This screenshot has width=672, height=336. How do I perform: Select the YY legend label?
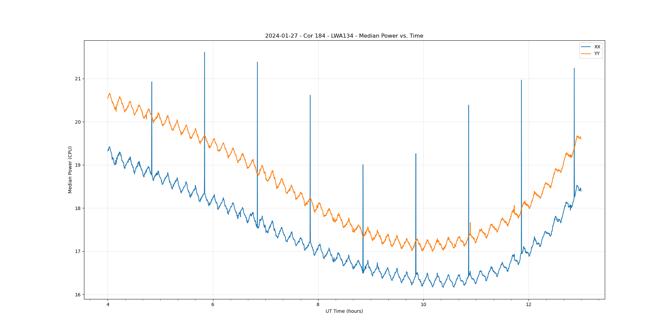597,54
